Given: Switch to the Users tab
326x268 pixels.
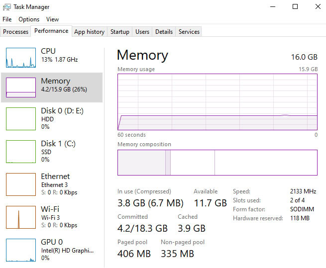Looking at the screenshot, I should pyautogui.click(x=142, y=32).
